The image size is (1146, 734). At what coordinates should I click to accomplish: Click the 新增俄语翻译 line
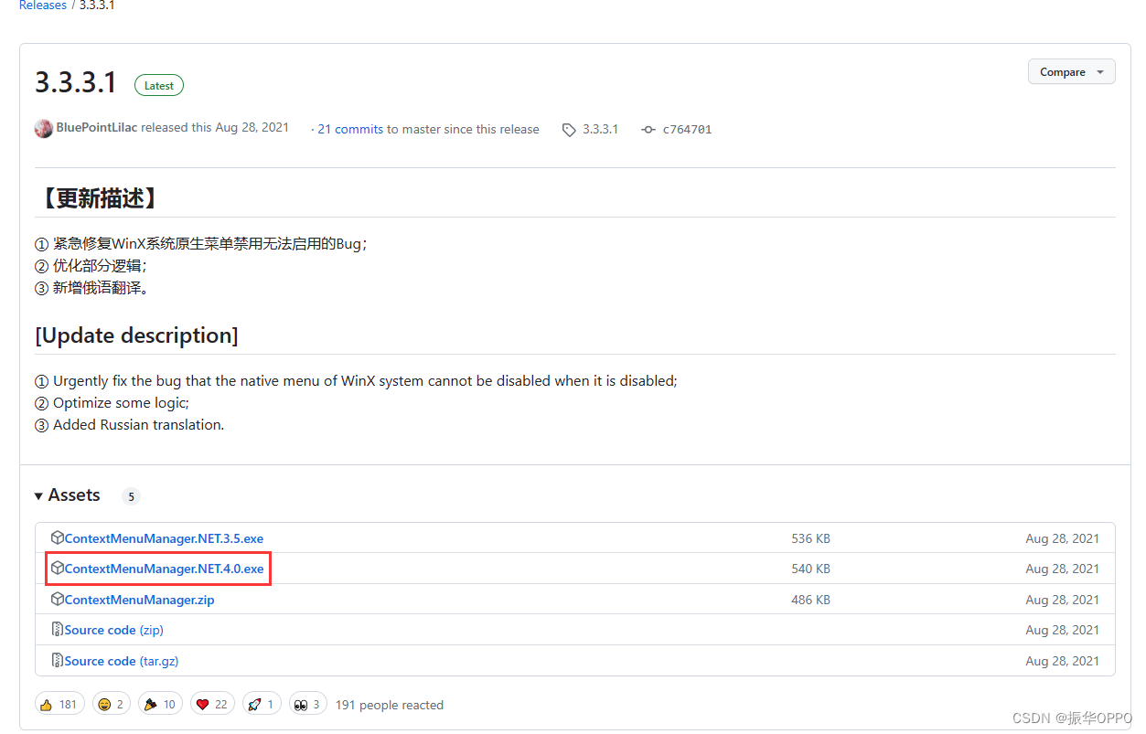[91, 288]
